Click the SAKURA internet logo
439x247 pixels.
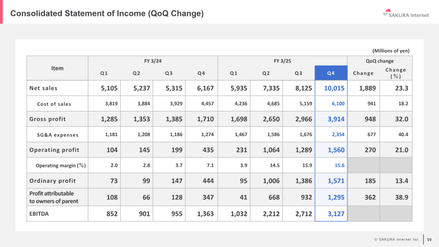pyautogui.click(x=406, y=14)
